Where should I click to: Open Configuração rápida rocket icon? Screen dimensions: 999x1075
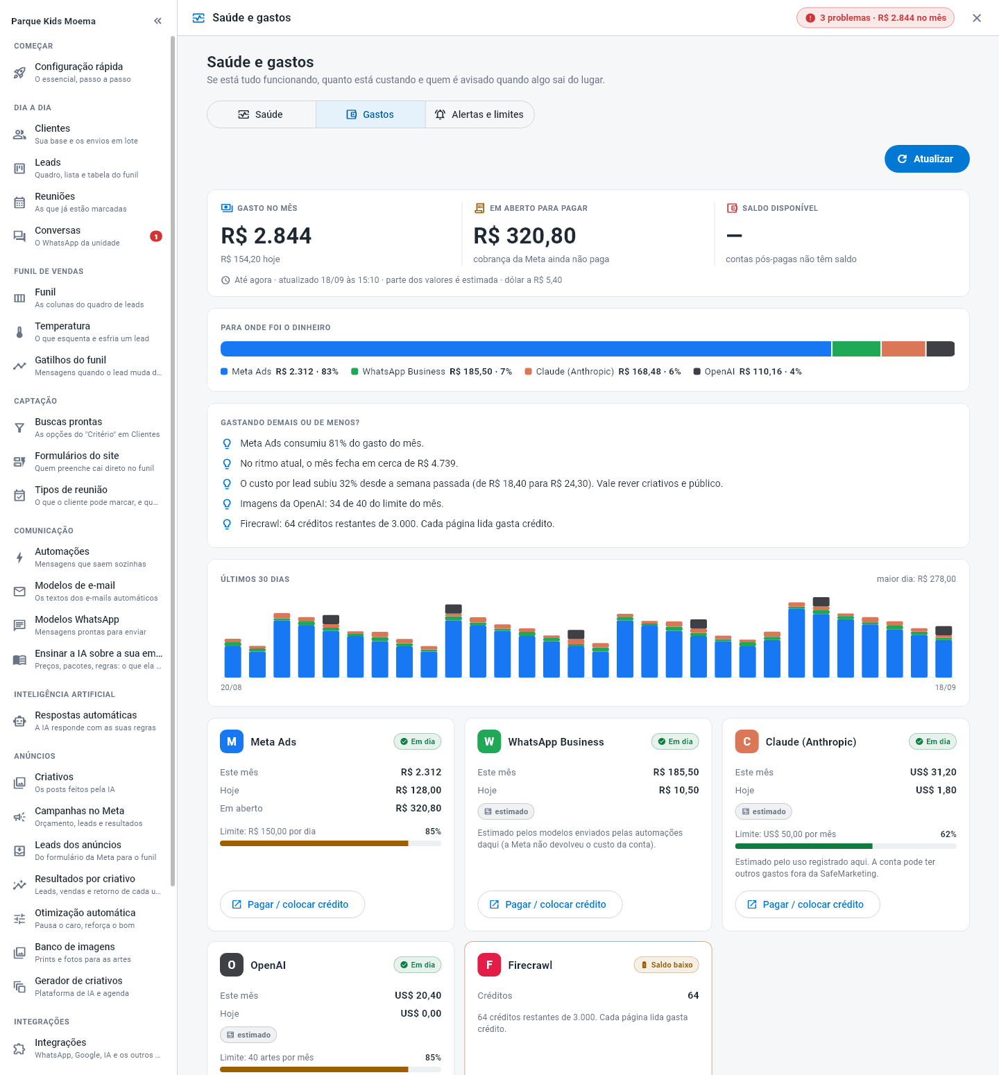tap(19, 73)
